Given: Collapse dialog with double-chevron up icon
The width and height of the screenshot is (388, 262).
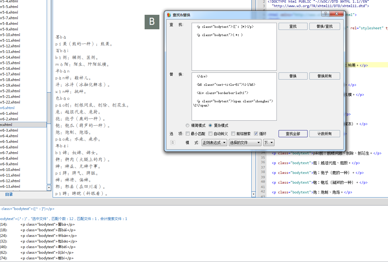Looking at the screenshot, I should [173, 143].
